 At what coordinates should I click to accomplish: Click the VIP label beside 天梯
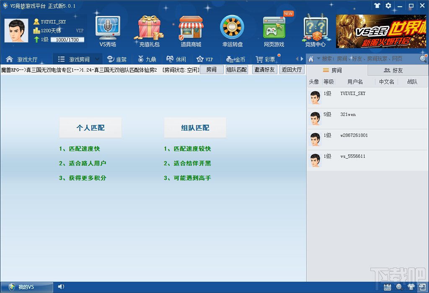tap(80, 31)
